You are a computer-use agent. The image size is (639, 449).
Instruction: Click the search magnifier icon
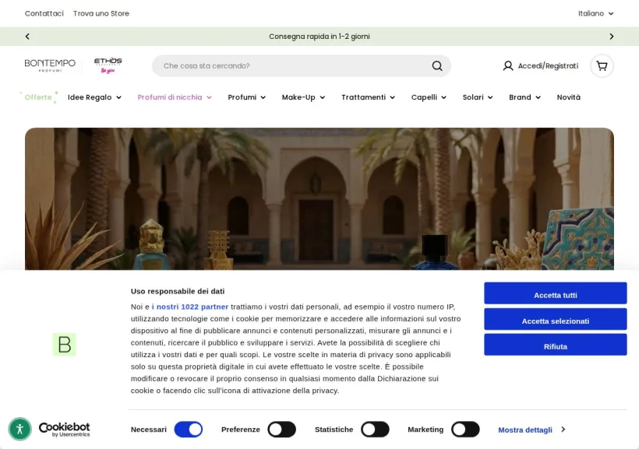pos(437,66)
